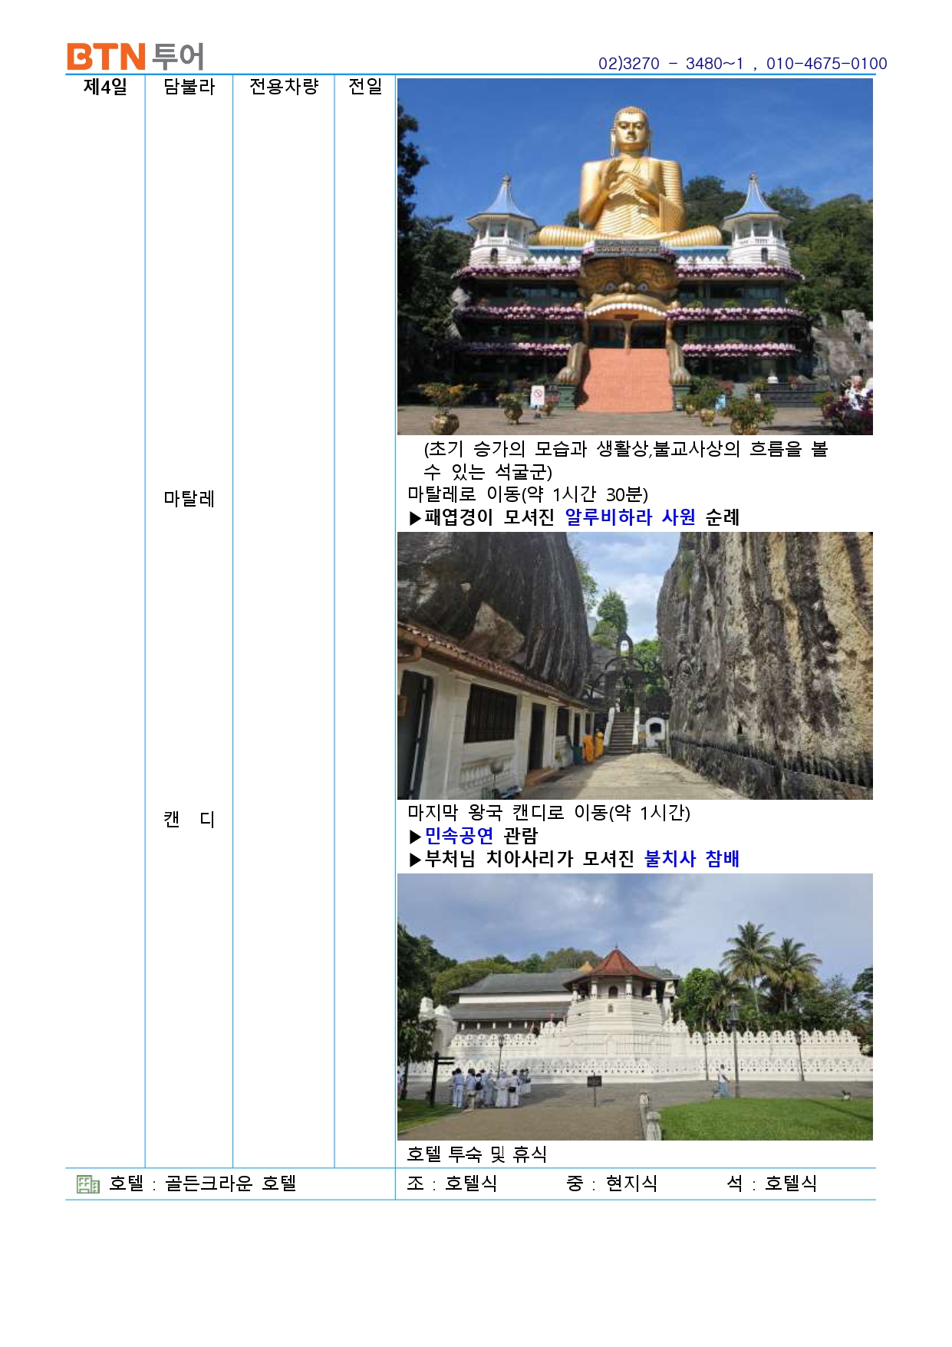Click the hotel building icon
This screenshot has width=952, height=1347.
point(88,1184)
